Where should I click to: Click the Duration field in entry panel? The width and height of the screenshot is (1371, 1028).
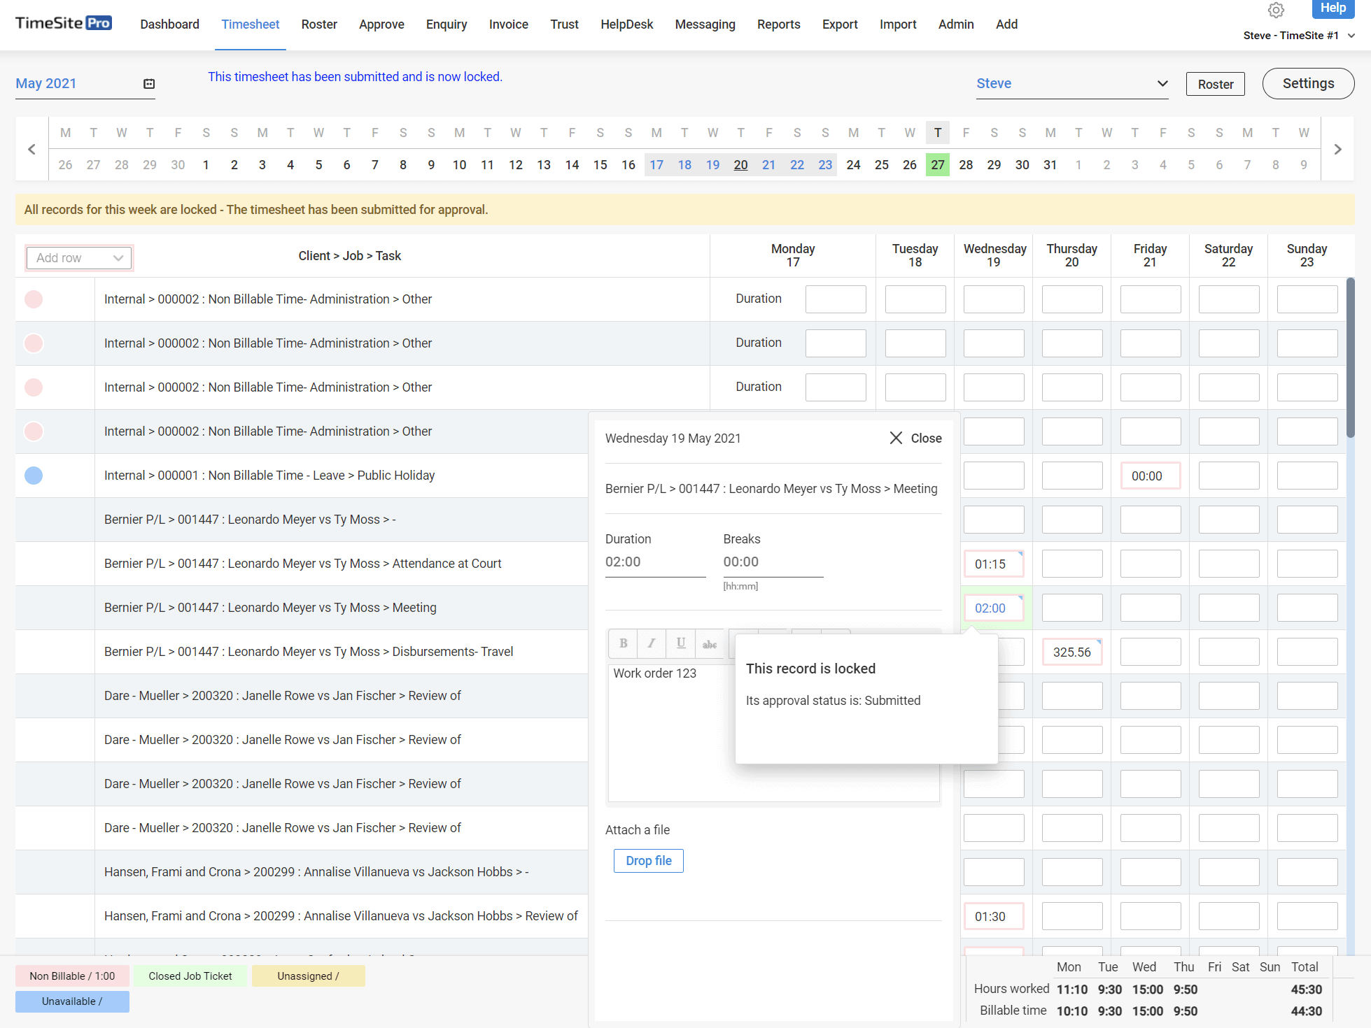[x=655, y=562]
